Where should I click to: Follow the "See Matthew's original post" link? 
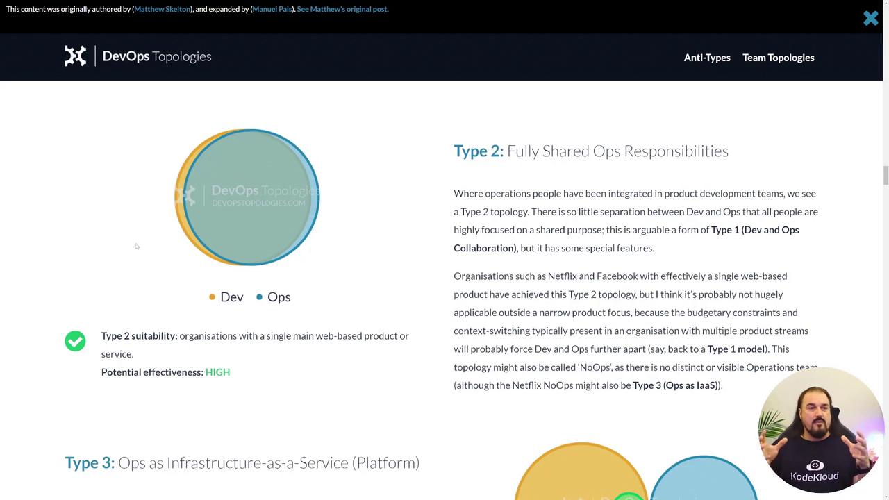click(x=342, y=9)
